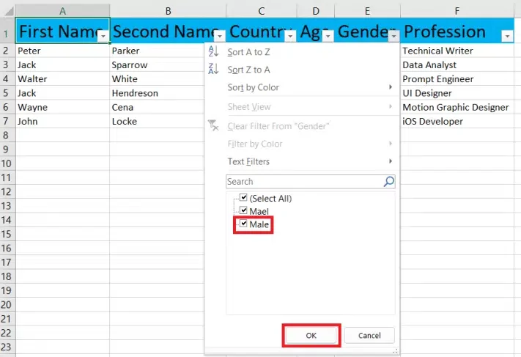The width and height of the screenshot is (521, 357).
Task: Toggle the Male checkbox
Action: (x=244, y=224)
